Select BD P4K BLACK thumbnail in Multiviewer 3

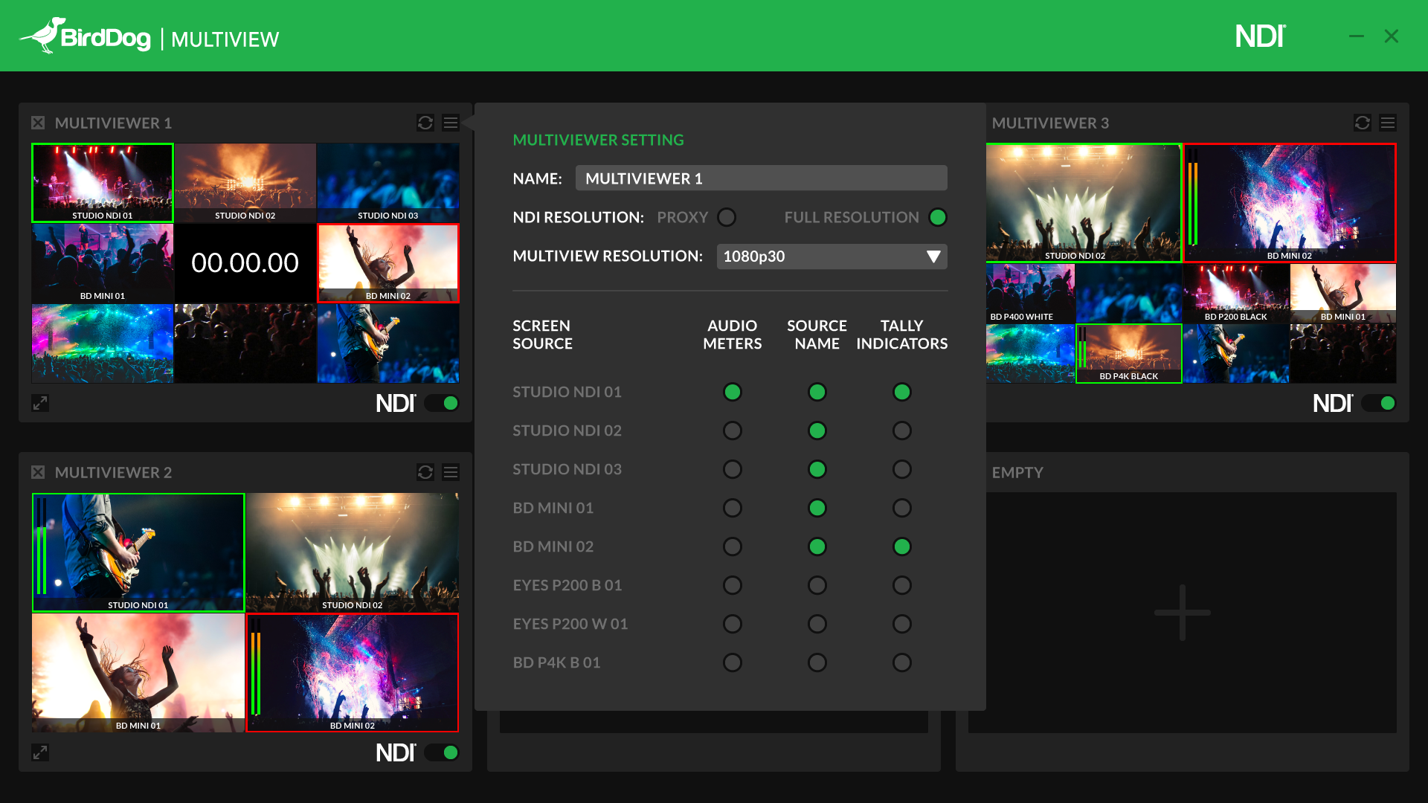[x=1129, y=354]
